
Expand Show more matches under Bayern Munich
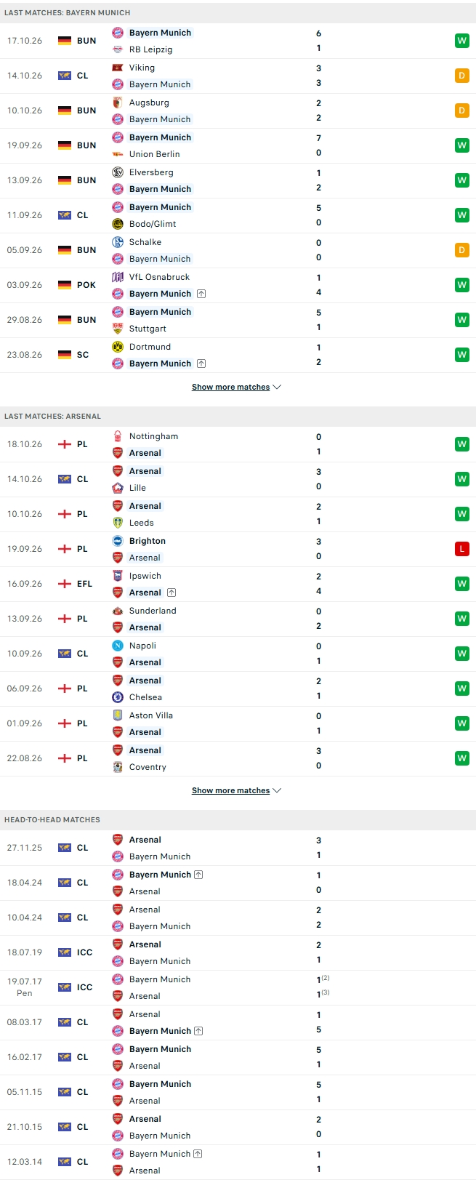coord(236,388)
